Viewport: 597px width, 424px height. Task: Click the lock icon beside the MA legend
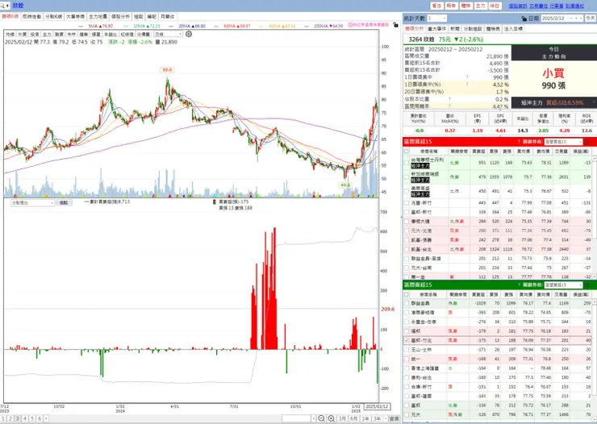click(x=395, y=25)
